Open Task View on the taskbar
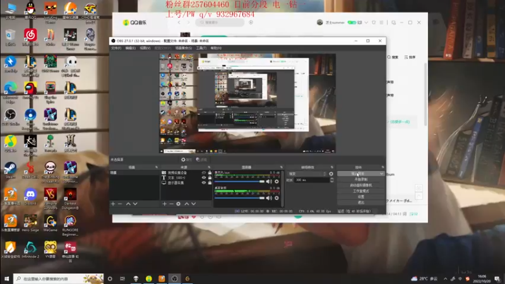The image size is (505, 284). pos(122,279)
